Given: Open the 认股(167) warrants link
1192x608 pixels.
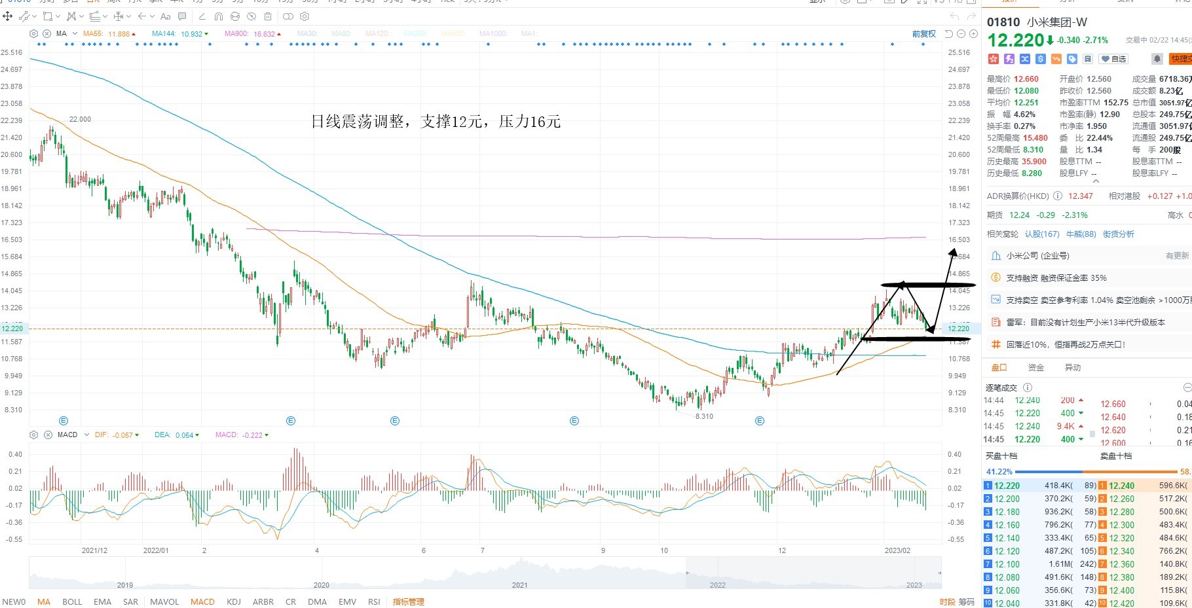Looking at the screenshot, I should coord(1042,234).
